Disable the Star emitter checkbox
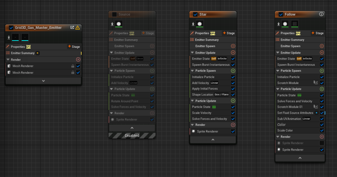 195,14
